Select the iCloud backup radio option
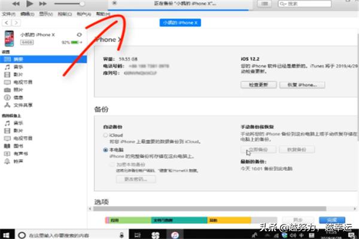The image size is (359, 239). (105, 135)
